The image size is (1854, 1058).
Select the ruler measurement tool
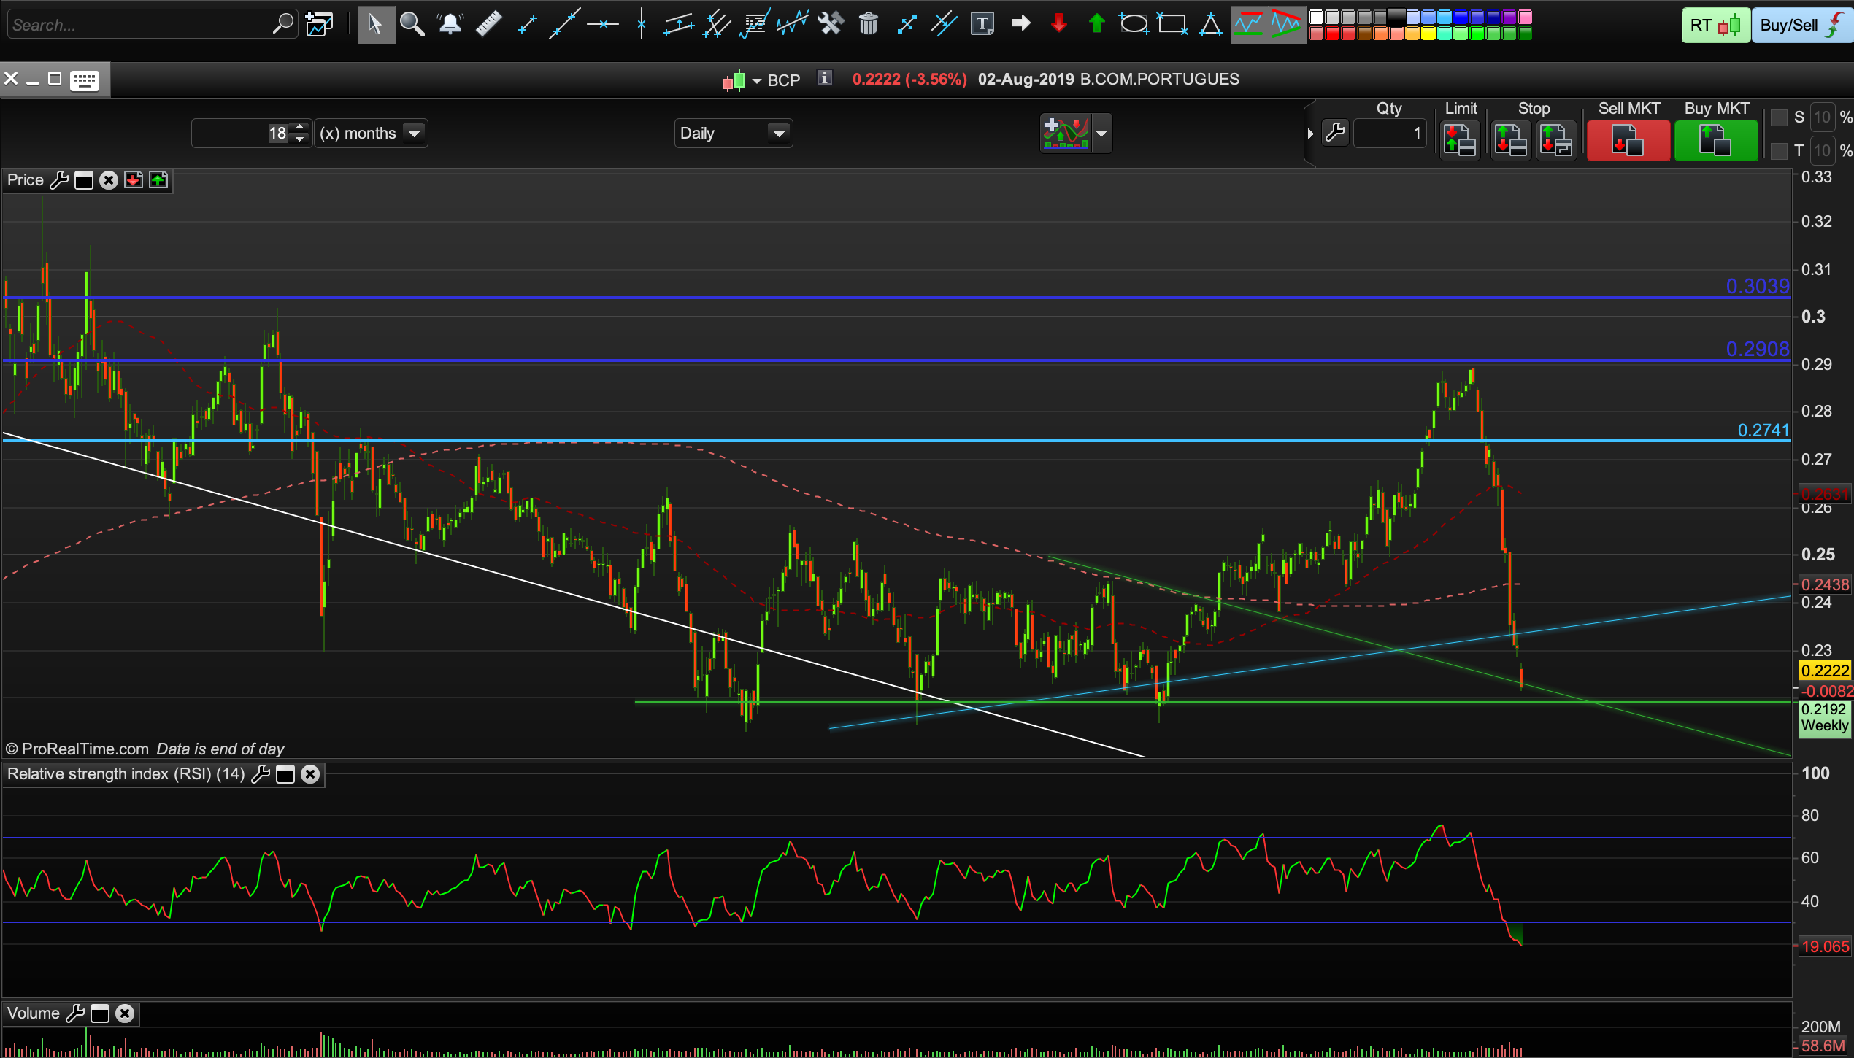pos(488,25)
